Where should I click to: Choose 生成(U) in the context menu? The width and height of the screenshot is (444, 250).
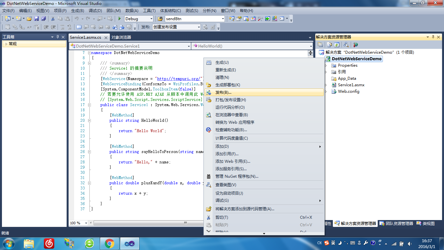(x=264, y=62)
